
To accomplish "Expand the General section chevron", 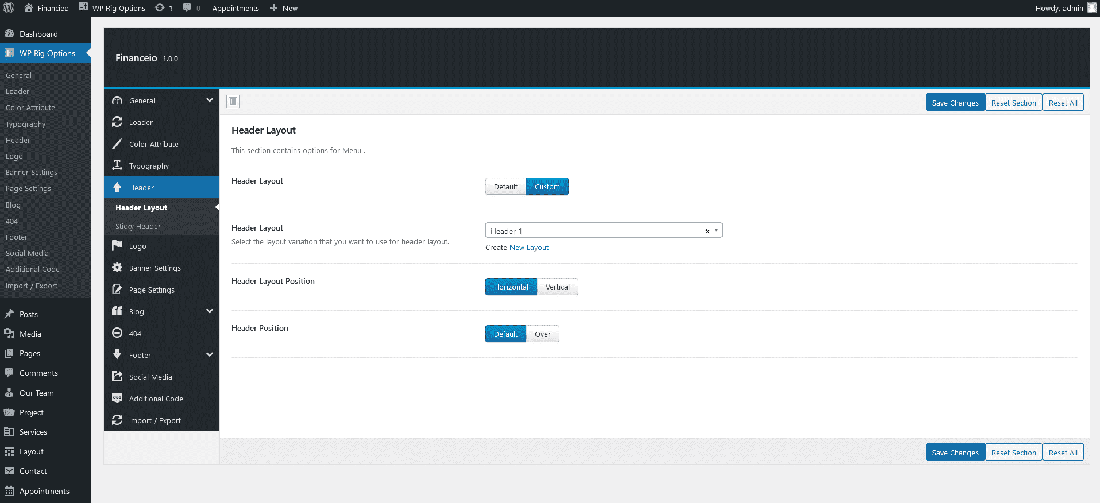I will click(x=210, y=100).
